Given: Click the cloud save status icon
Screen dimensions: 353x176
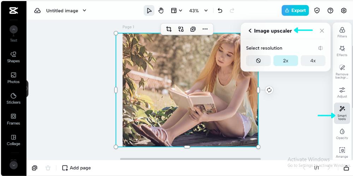Looking at the screenshot, I should click(37, 11).
